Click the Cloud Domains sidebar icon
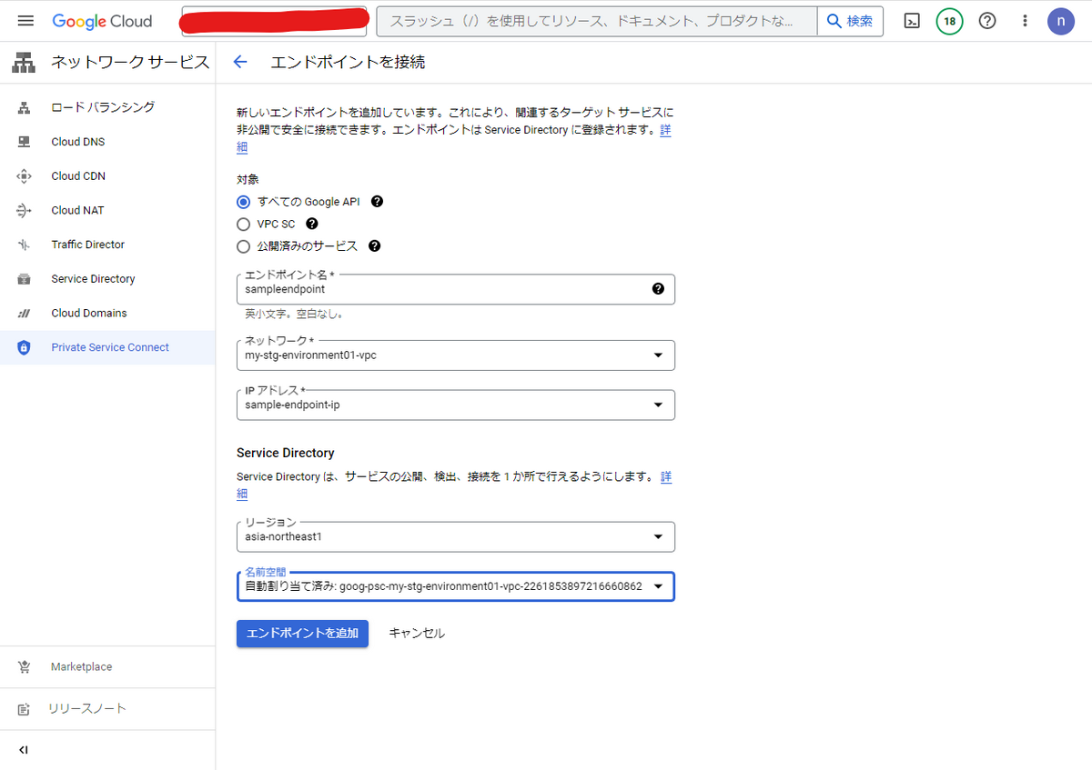 click(24, 314)
